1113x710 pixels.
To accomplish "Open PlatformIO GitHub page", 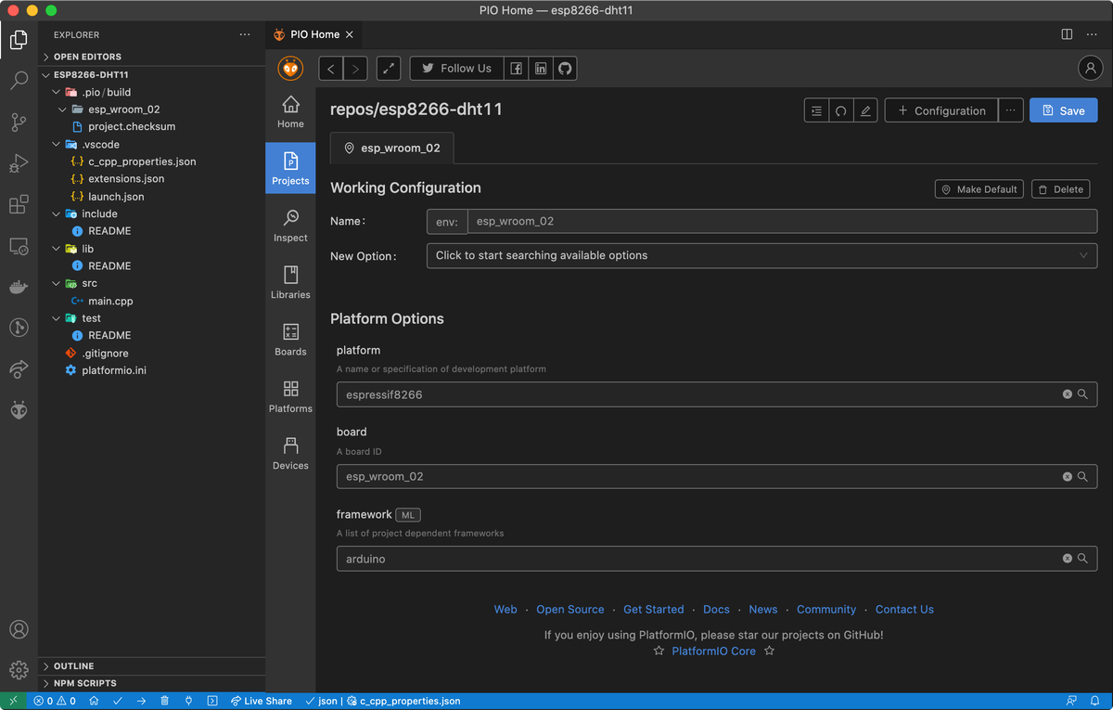I will click(565, 68).
